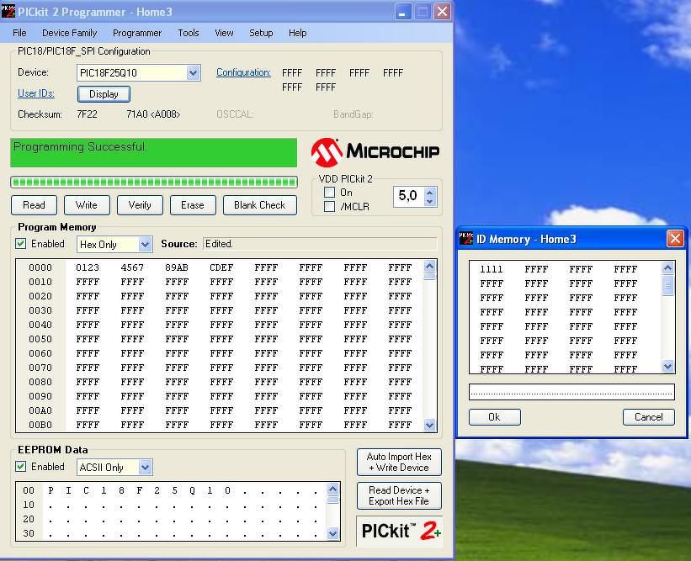Viewport: 691px width, 561px height.
Task: Toggle VDD PICkit 2 On checkbox
Action: [329, 193]
